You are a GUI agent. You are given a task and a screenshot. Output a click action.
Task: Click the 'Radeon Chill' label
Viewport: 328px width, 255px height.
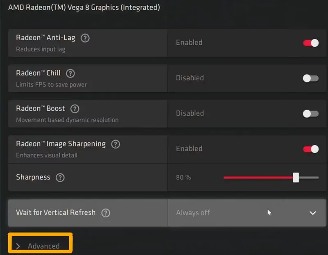coord(38,73)
